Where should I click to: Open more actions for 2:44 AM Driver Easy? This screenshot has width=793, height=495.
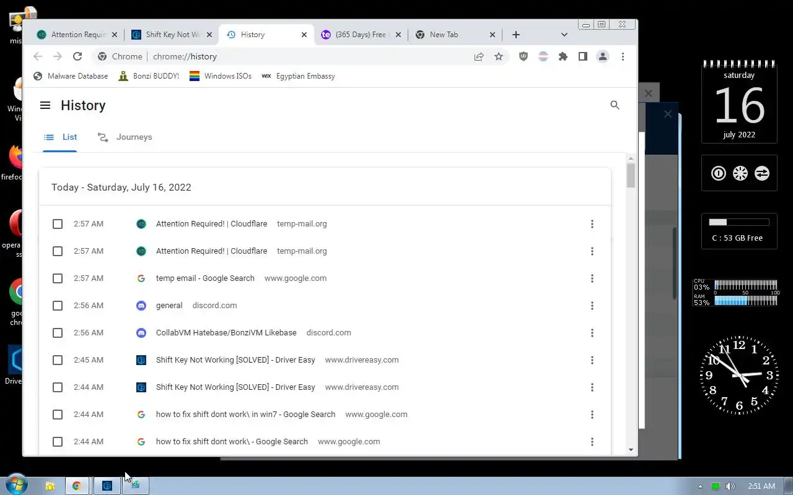(592, 387)
